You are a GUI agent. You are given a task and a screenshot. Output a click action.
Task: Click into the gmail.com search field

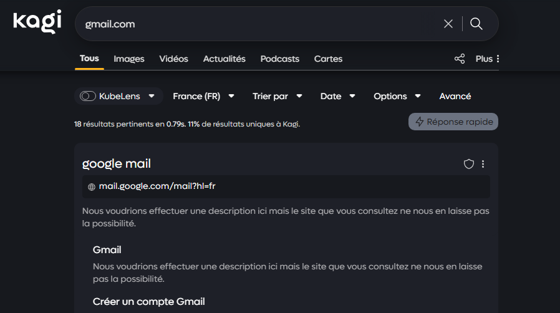[249, 24]
